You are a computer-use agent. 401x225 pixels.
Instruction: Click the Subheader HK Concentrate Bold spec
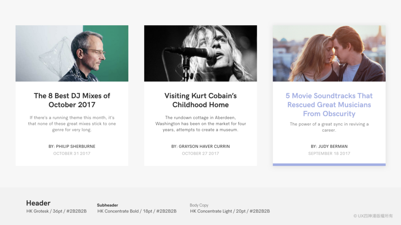point(137,211)
